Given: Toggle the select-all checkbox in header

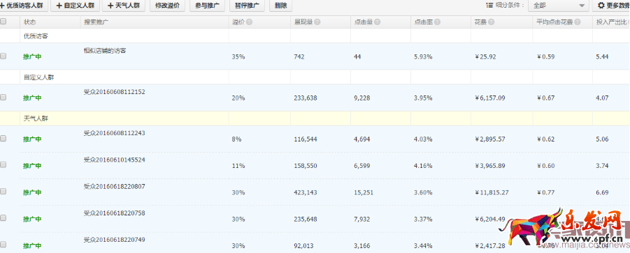Looking at the screenshot, I should click(x=3, y=22).
